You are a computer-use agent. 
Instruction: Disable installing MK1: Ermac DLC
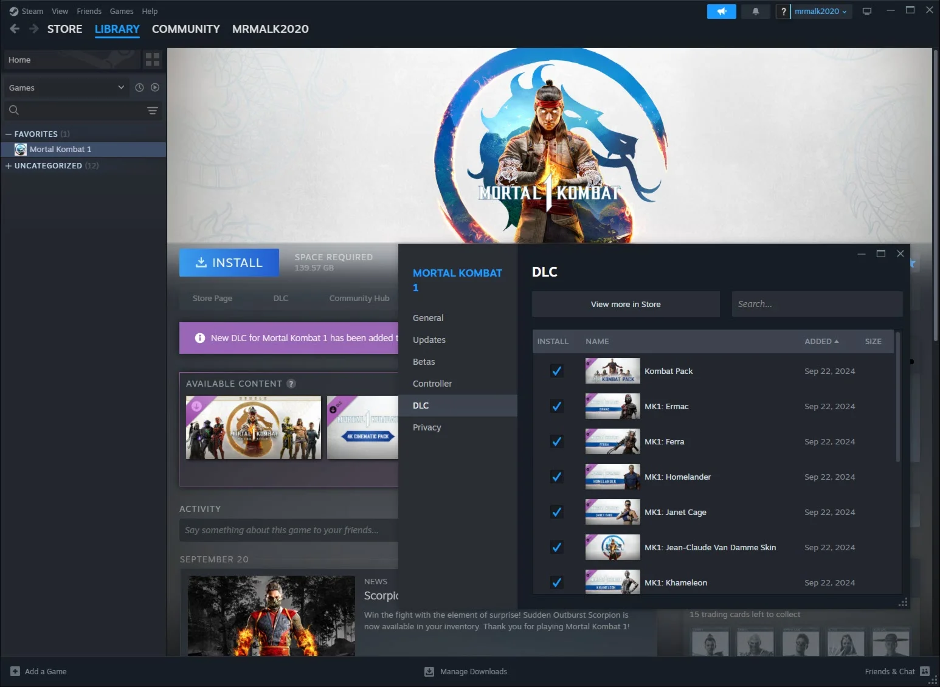click(x=556, y=406)
